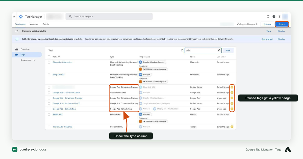Tick the checkbox for Google Ads - Conversion Linker
This screenshot has height=159, width=303.
point(49,92)
